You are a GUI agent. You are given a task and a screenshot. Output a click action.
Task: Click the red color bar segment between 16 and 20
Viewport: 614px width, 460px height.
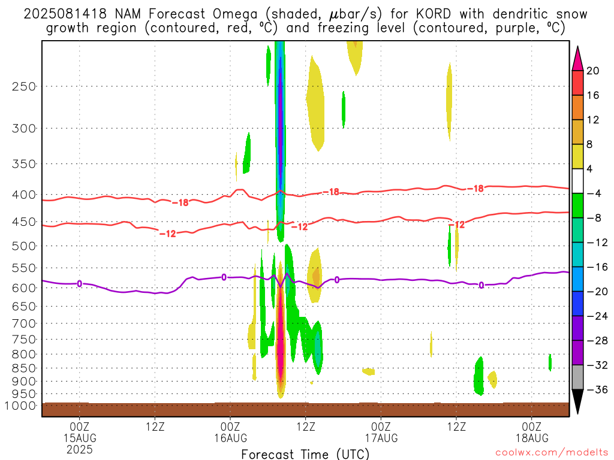[577, 83]
